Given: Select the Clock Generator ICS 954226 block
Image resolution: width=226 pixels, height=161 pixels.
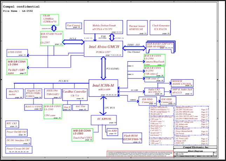Looking at the screenshot, I should 160,28.
